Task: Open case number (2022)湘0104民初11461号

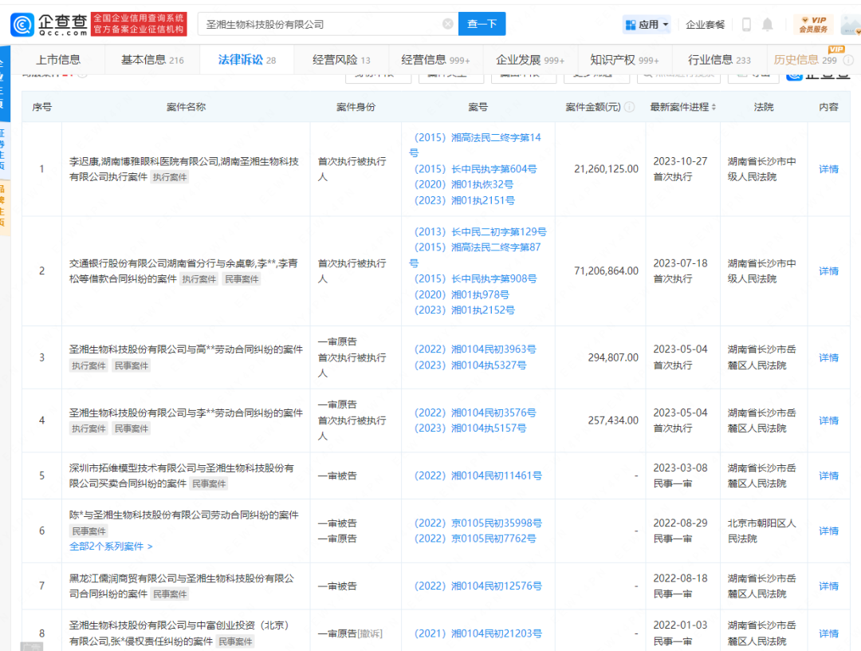Action: 478,475
